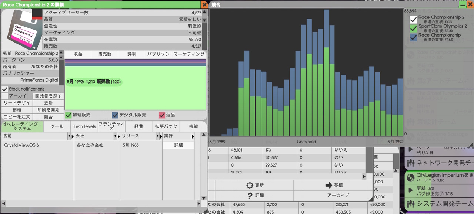Toggle the Stock notifications checkbox
The image size is (474, 214).
[x=5, y=89]
